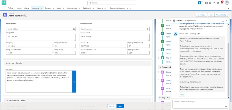Screen dimensions: 232x110
Task: View account hierarchy icon beside Acme Partners
Action: [26, 16]
